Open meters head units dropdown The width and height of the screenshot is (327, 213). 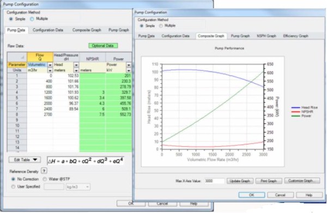click(x=76, y=70)
